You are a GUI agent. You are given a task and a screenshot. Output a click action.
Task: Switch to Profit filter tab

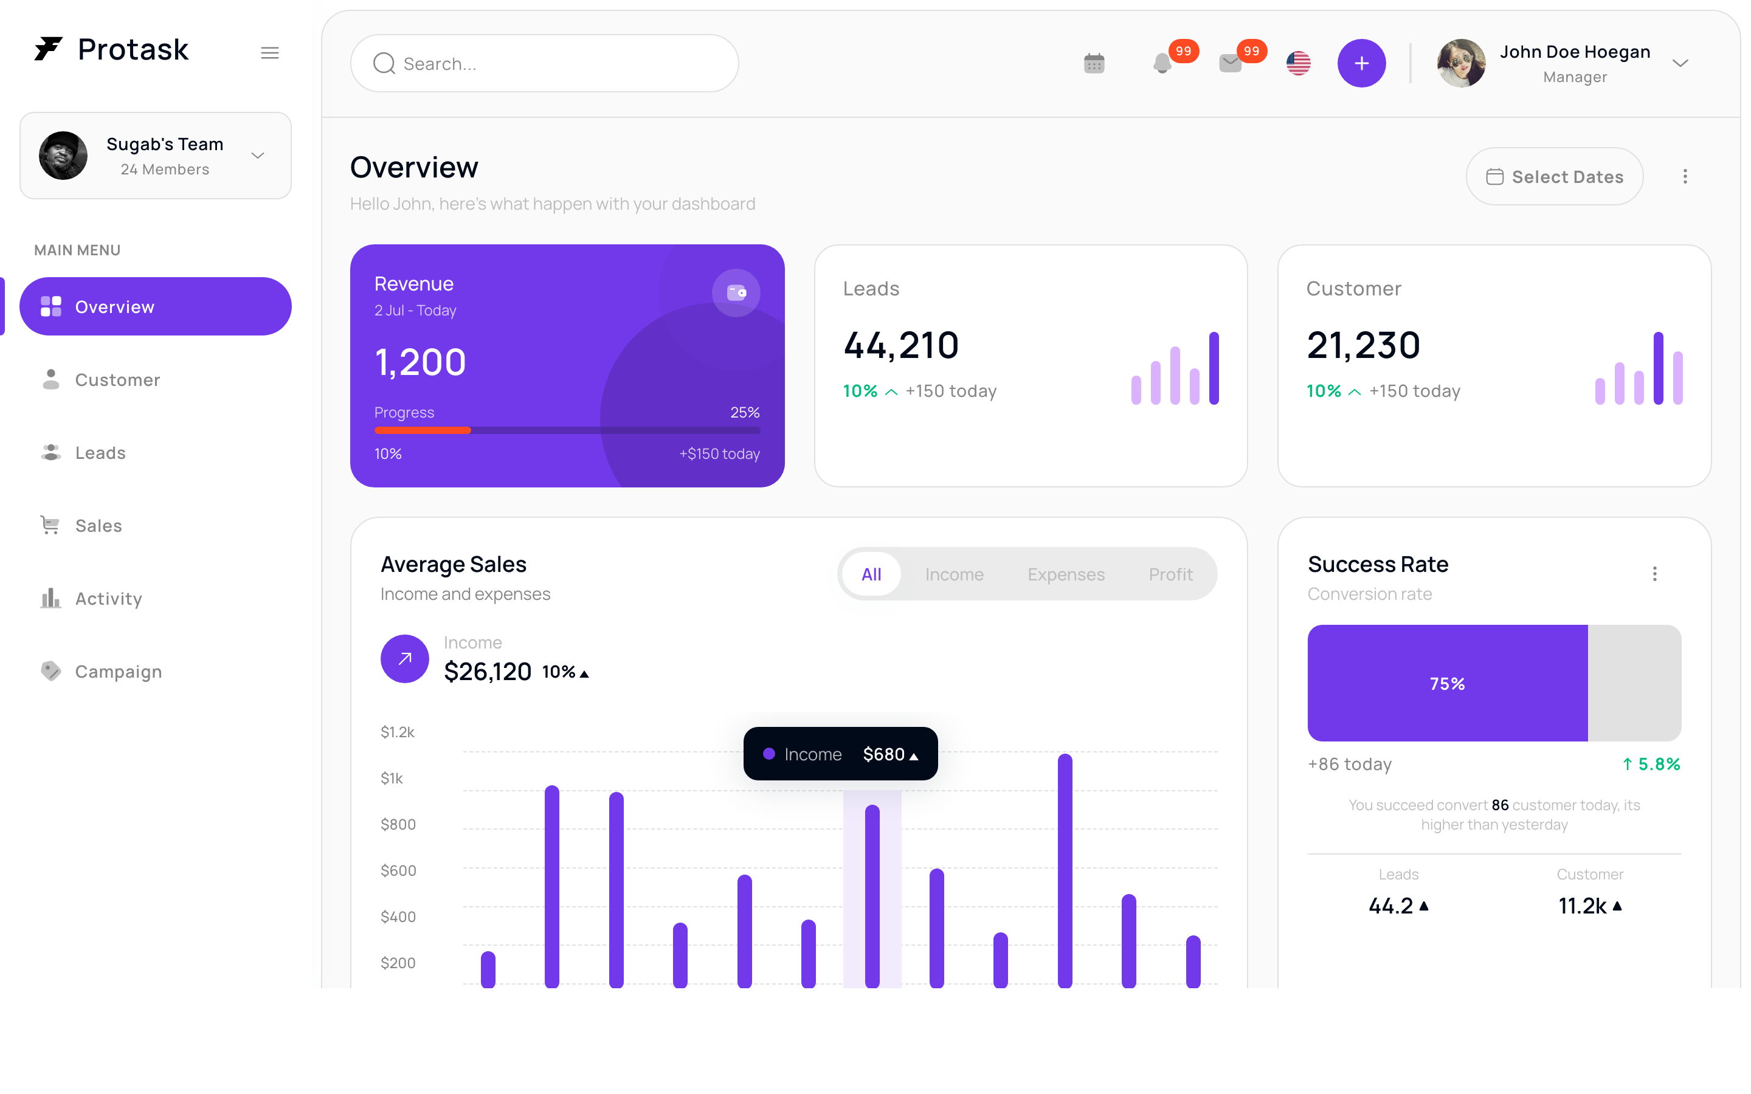(1170, 574)
